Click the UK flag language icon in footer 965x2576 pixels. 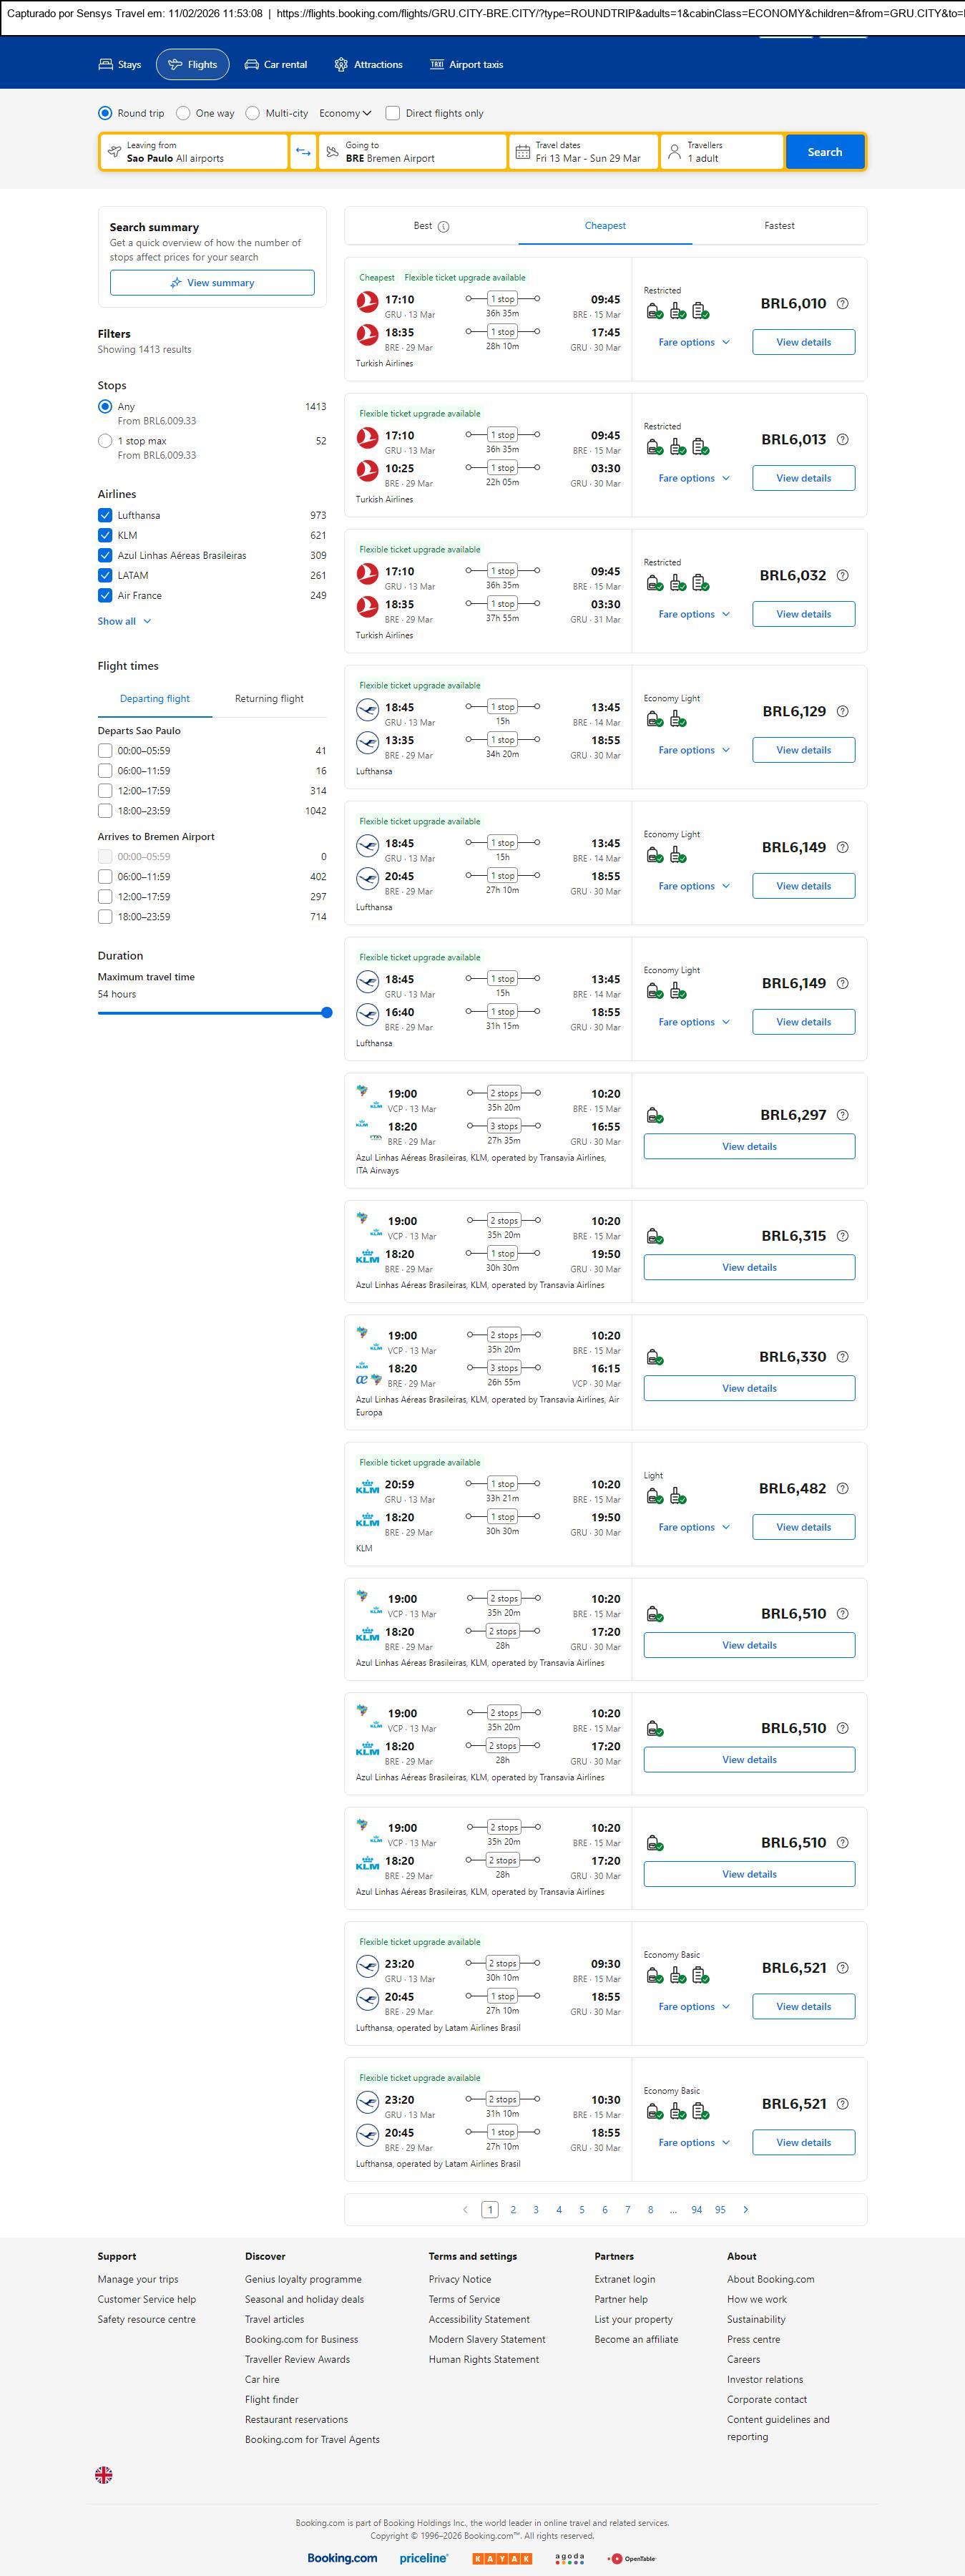point(104,2474)
